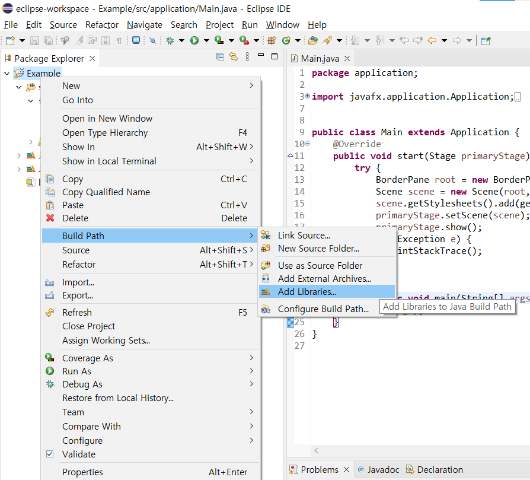Click the New Java Class toolbar icon
The image size is (530, 480).
click(x=286, y=40)
